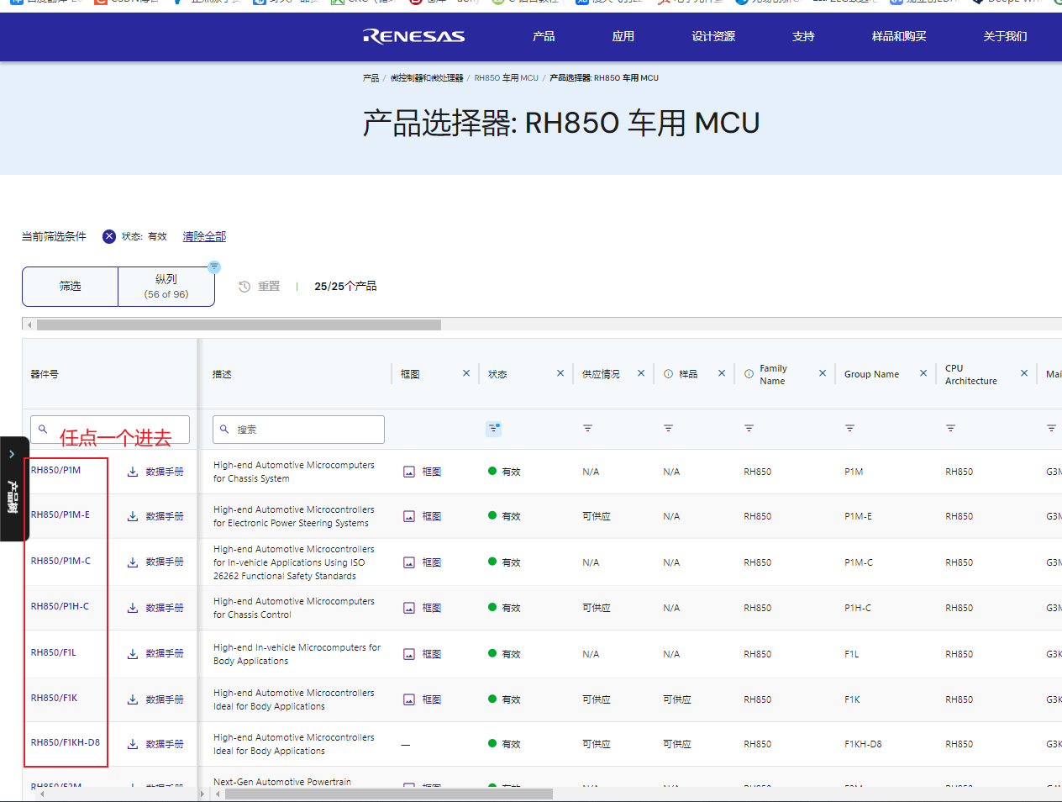This screenshot has height=802, width=1062.
Task: Download the RH850/F1L 数据手册
Action: 155,653
